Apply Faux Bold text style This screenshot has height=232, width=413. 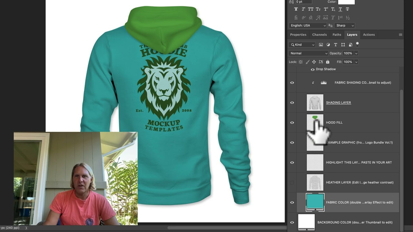click(296, 9)
